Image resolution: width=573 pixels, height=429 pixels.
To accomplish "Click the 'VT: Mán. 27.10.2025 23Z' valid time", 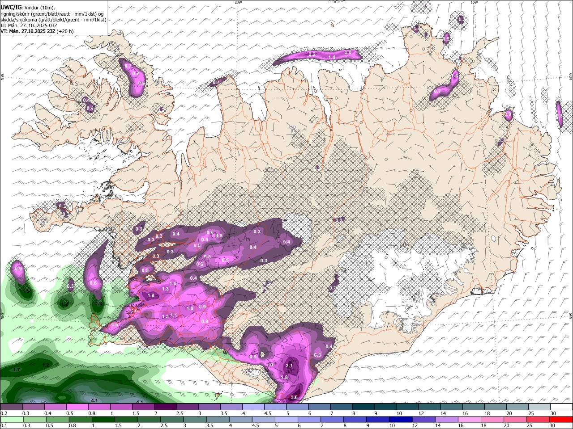I will pyautogui.click(x=28, y=31).
